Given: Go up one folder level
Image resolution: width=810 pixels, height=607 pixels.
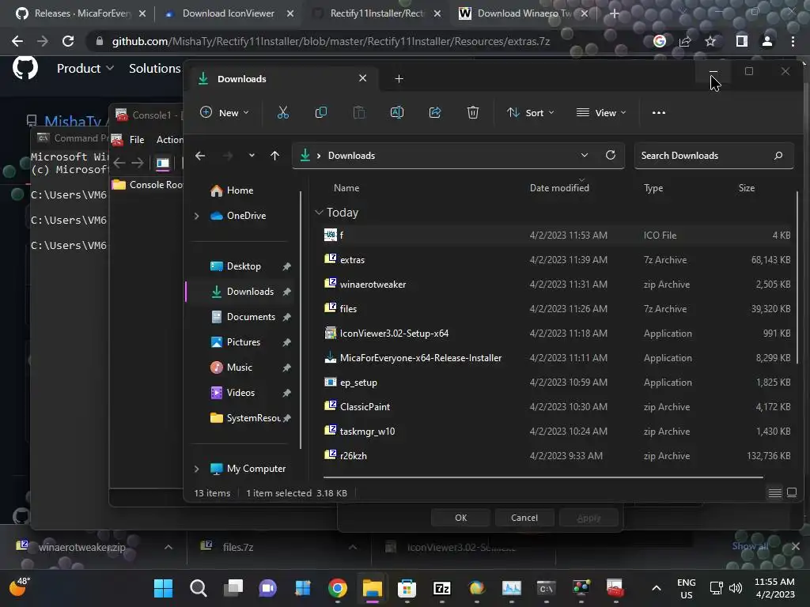Looking at the screenshot, I should [x=274, y=156].
